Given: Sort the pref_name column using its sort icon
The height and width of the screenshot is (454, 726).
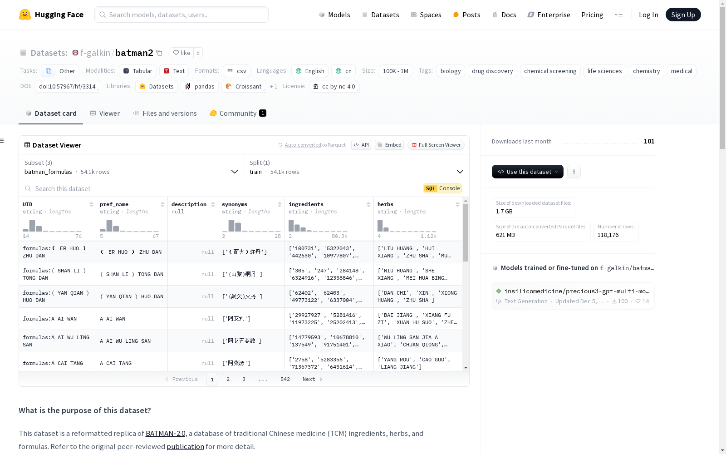Looking at the screenshot, I should 162,204.
